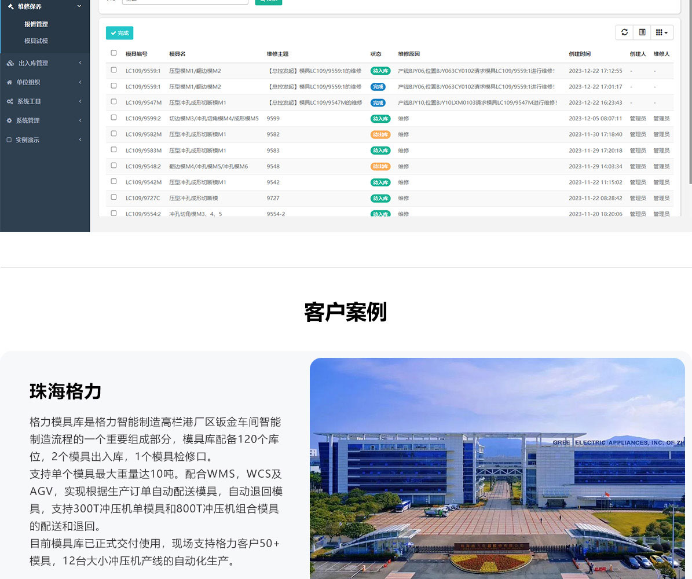Open 模具试模 in the sidebar
Viewport: 692px width, 579px height.
pyautogui.click(x=36, y=41)
